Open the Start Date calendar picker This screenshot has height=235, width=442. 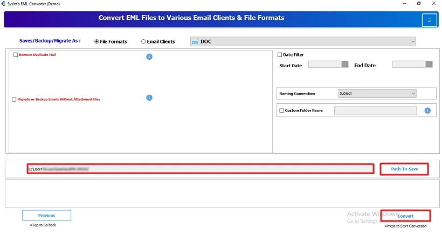click(x=345, y=65)
